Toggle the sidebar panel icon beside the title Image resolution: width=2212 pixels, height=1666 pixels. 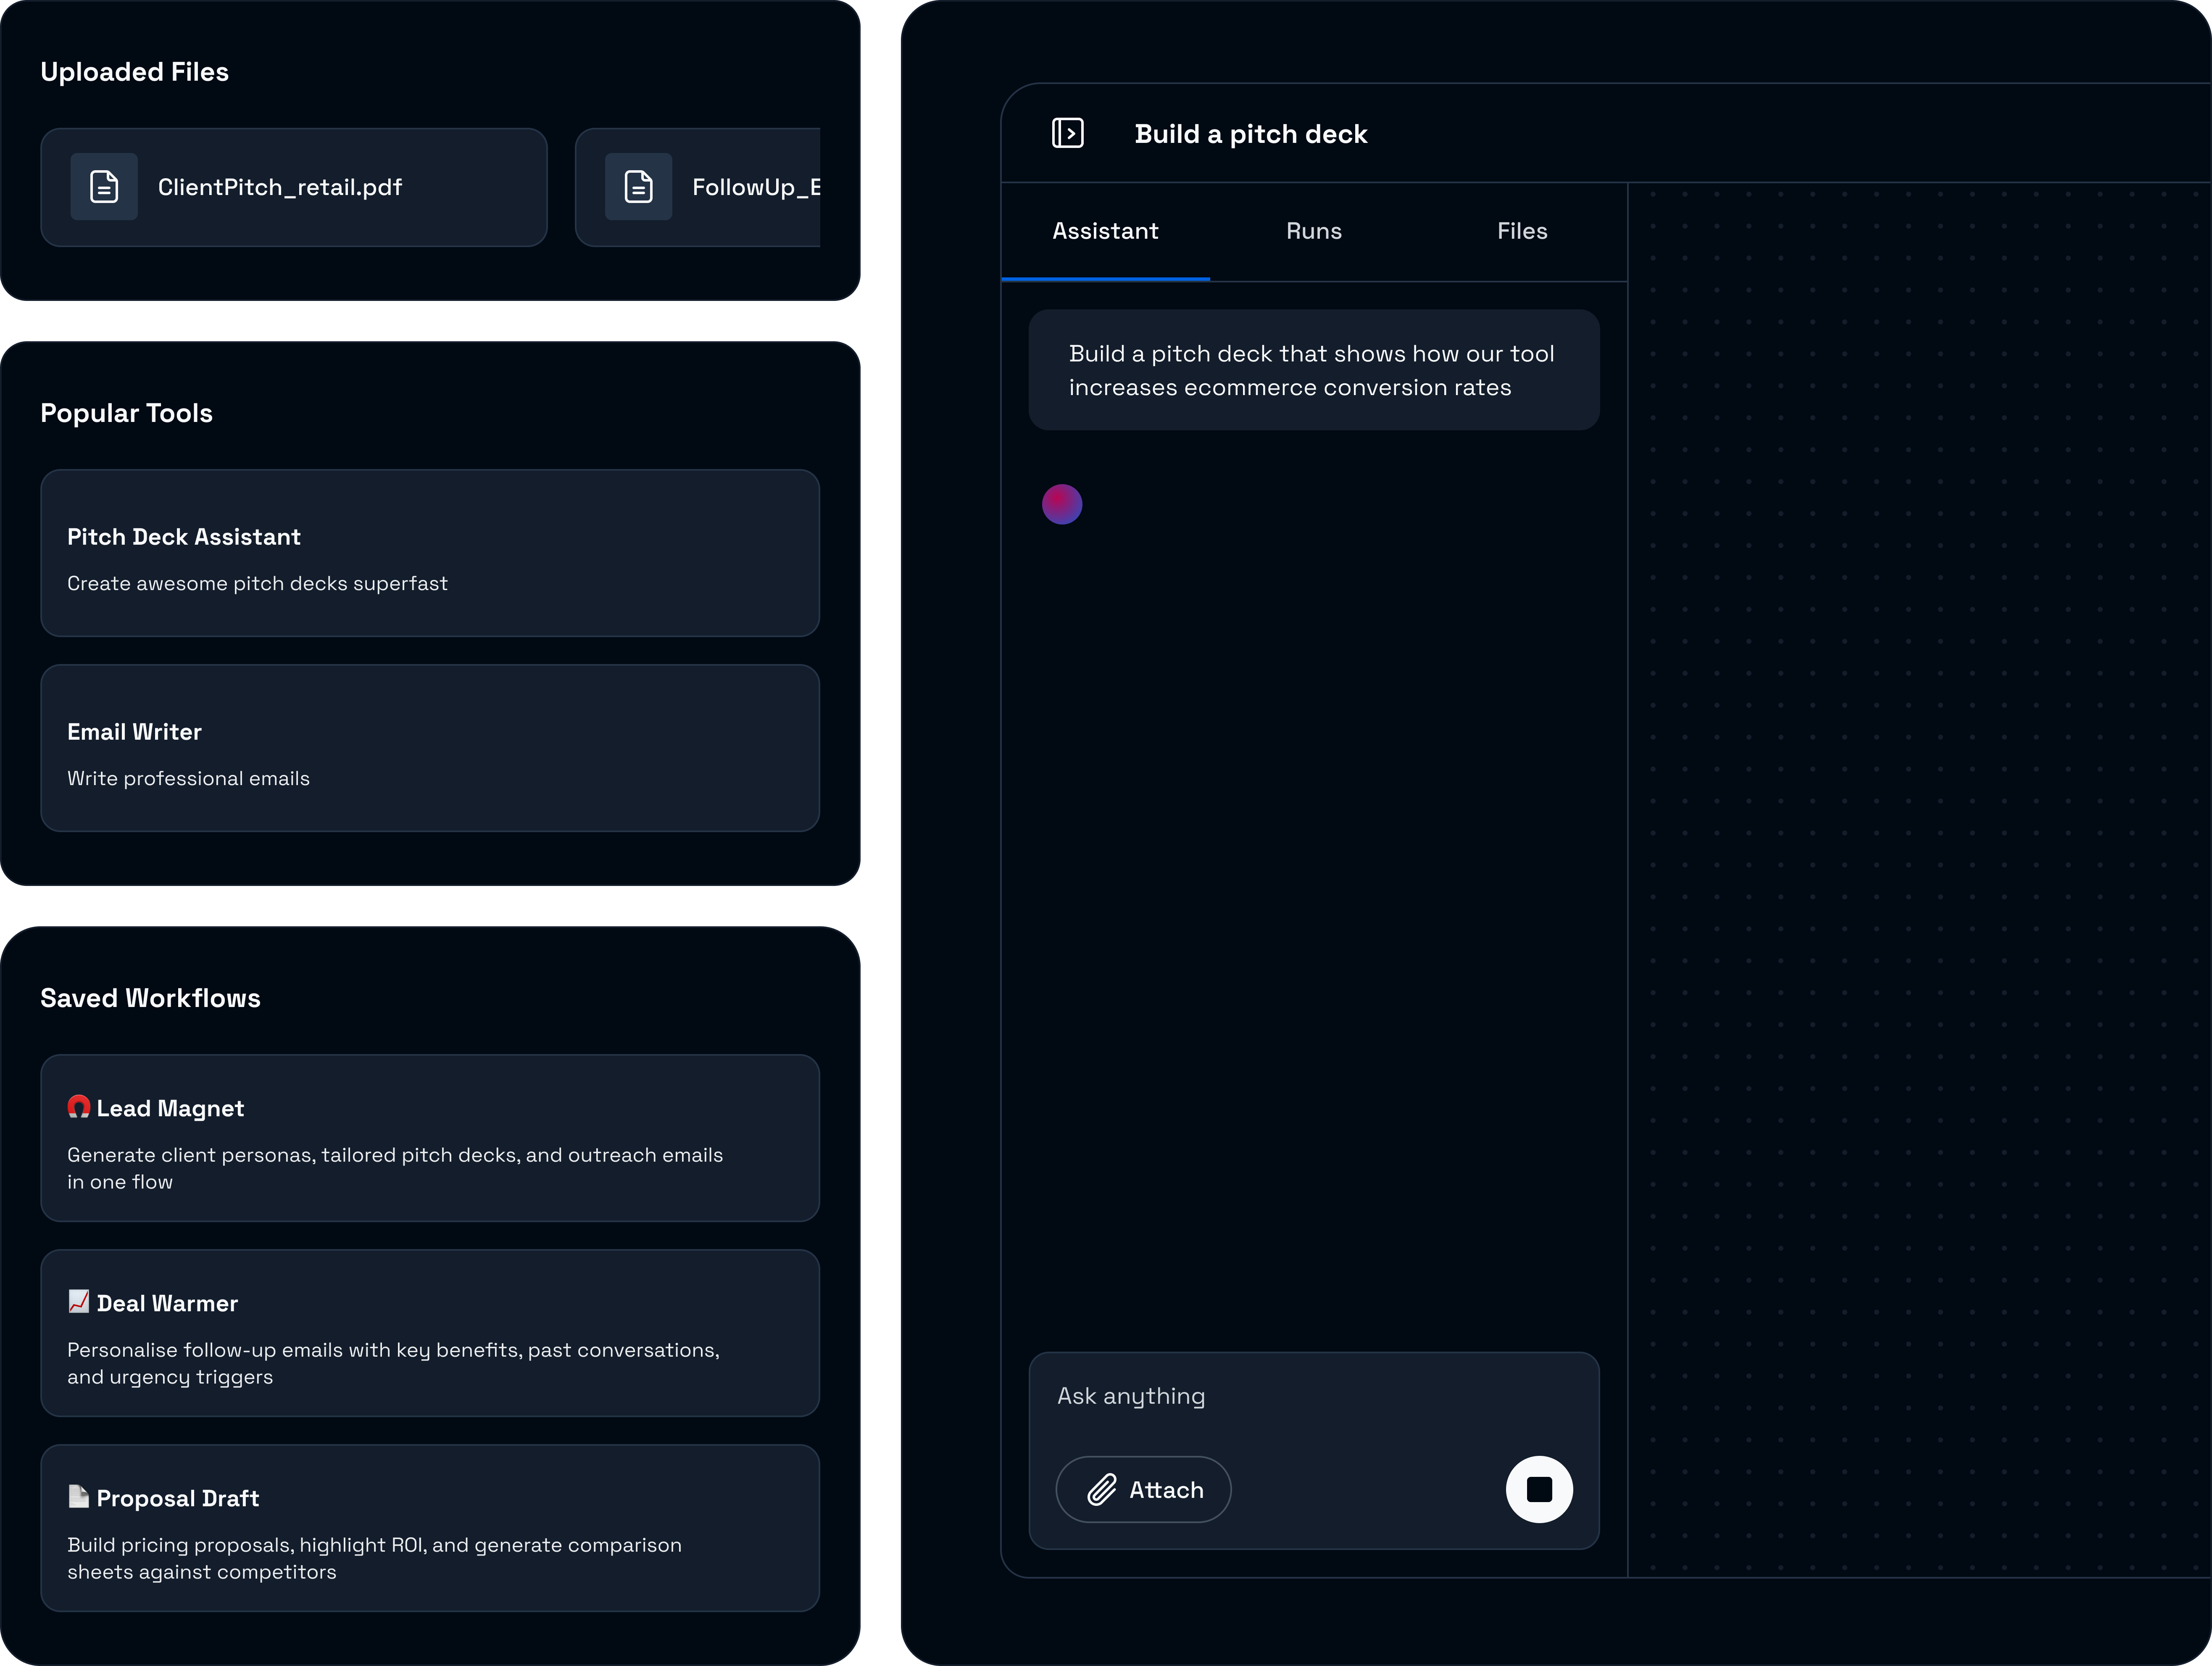[1068, 133]
